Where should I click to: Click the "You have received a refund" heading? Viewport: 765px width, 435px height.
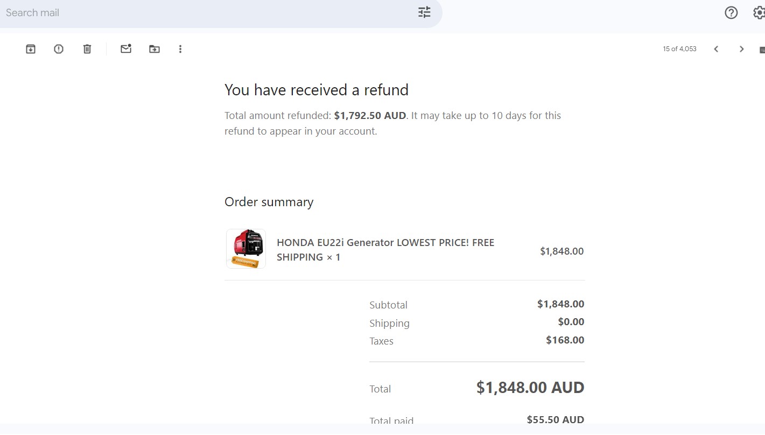click(x=317, y=90)
